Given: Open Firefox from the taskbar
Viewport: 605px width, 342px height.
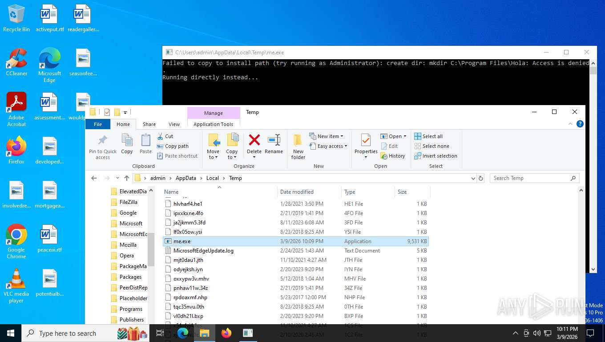Looking at the screenshot, I should click(x=226, y=333).
